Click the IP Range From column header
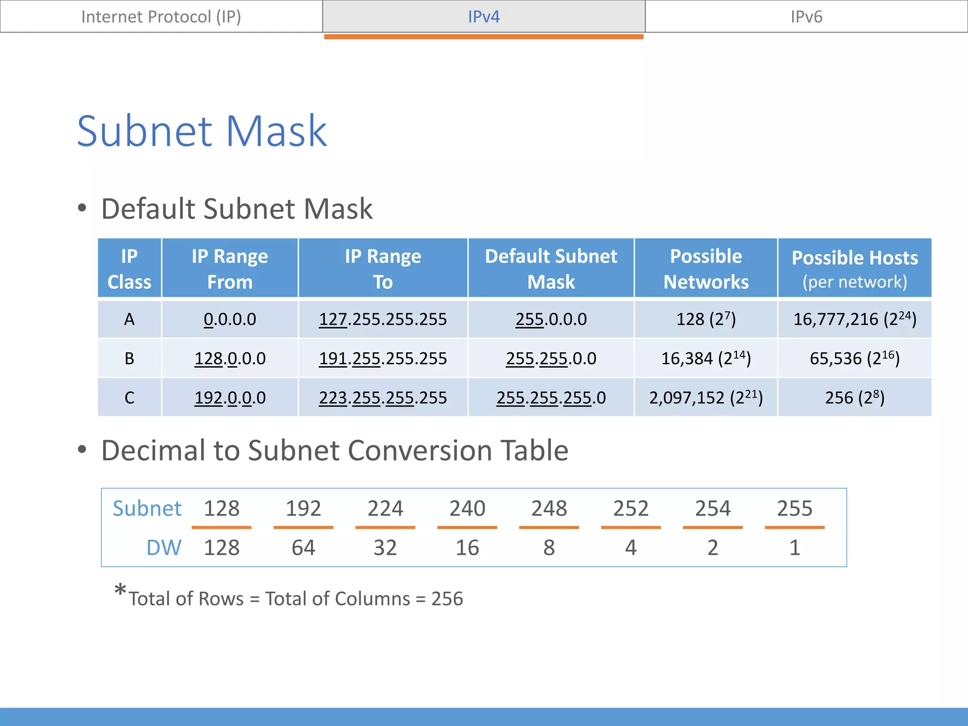 [230, 268]
